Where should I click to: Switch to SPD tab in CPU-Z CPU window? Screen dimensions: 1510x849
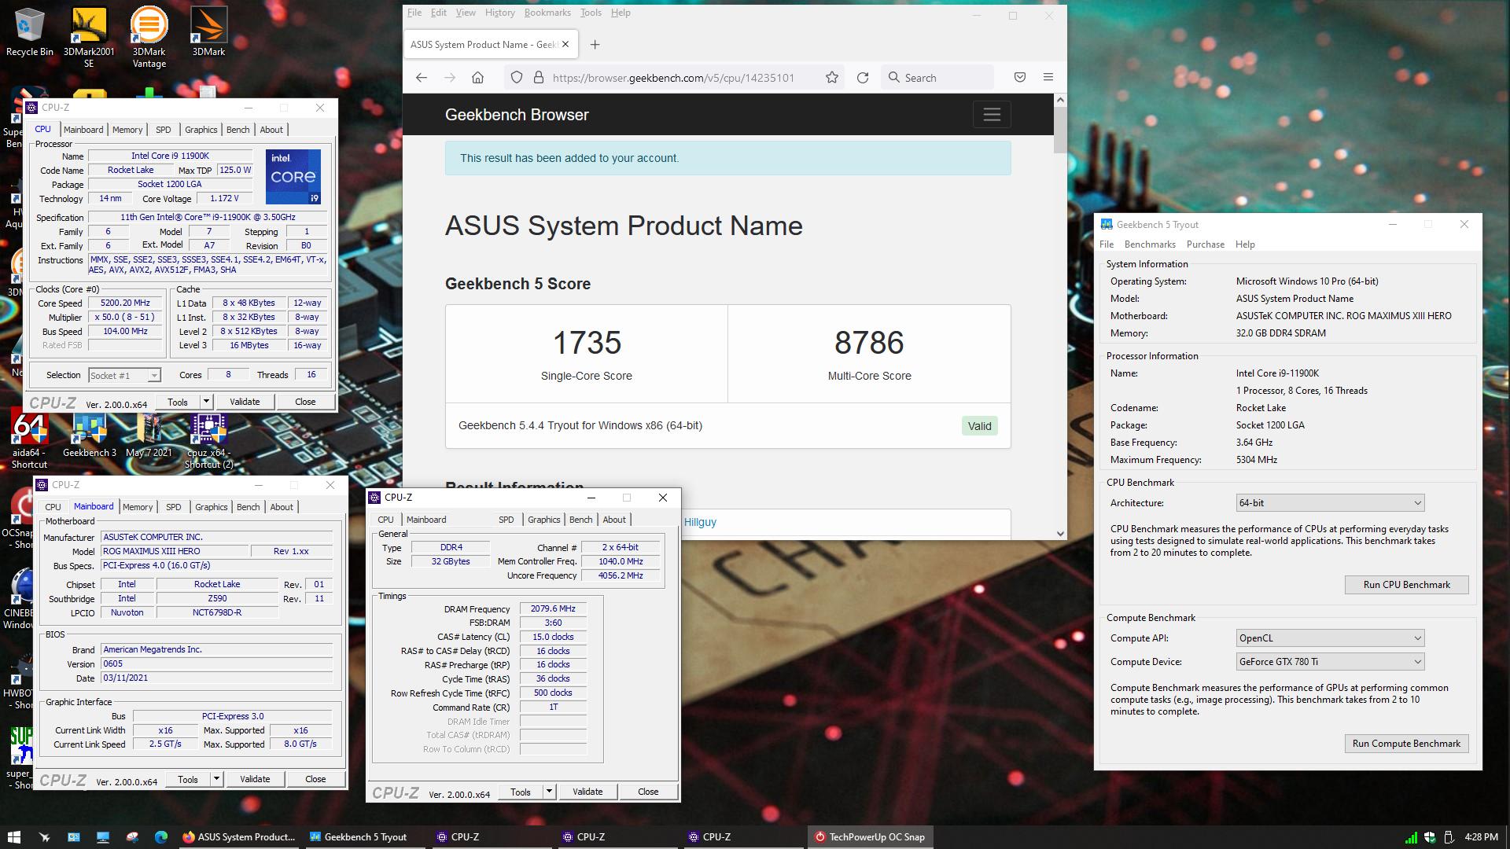(163, 130)
